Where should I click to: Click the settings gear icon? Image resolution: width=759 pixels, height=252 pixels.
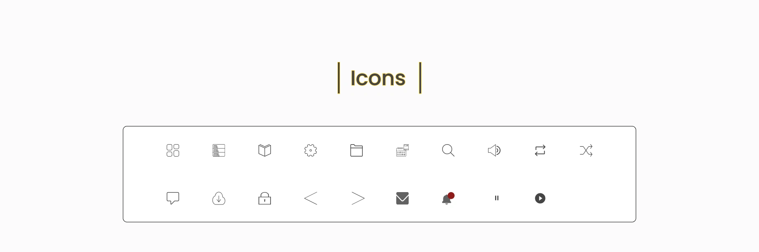point(311,150)
